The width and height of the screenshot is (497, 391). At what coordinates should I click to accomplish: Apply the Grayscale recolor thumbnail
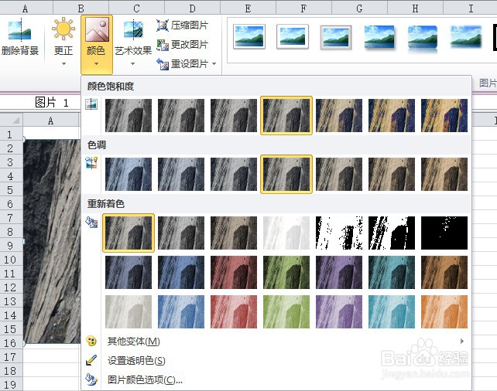point(181,233)
